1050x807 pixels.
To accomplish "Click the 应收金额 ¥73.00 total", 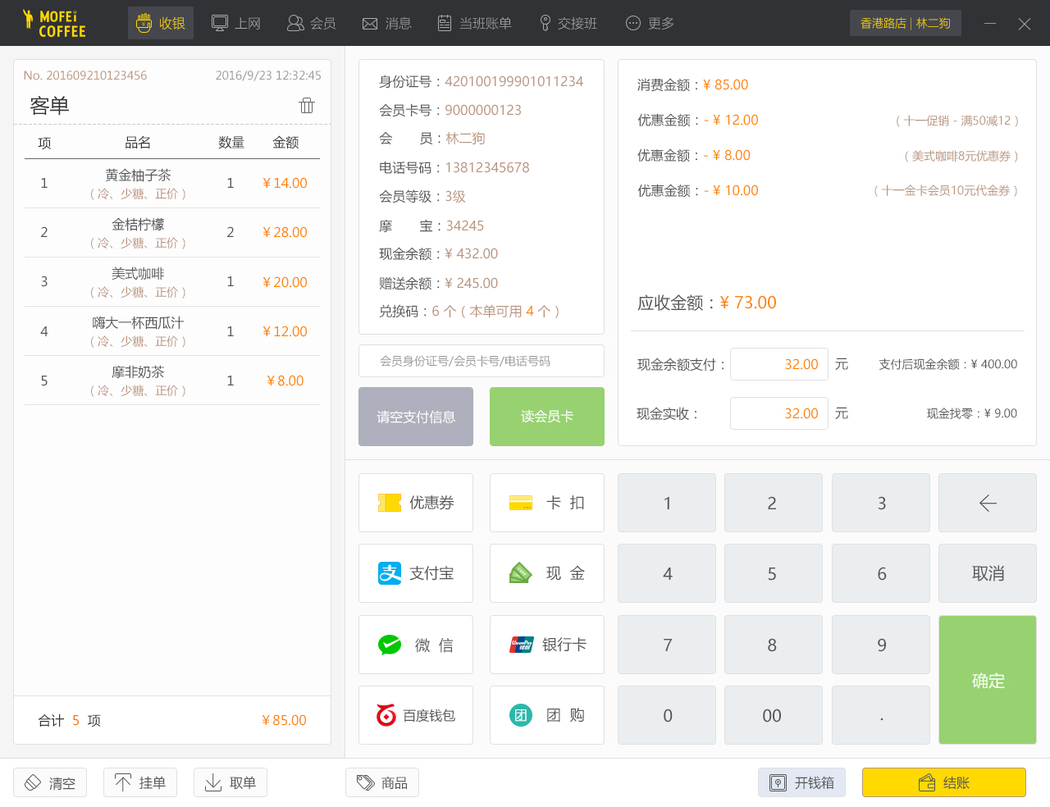I will pyautogui.click(x=707, y=303).
